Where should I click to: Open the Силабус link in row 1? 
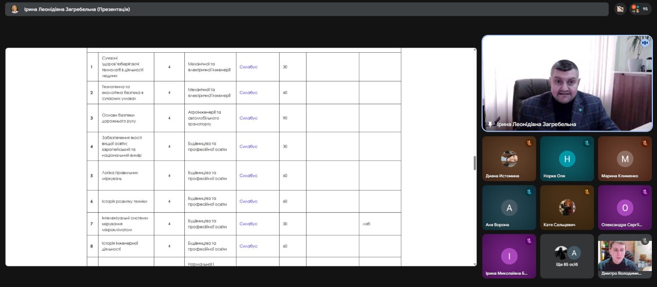click(x=248, y=67)
